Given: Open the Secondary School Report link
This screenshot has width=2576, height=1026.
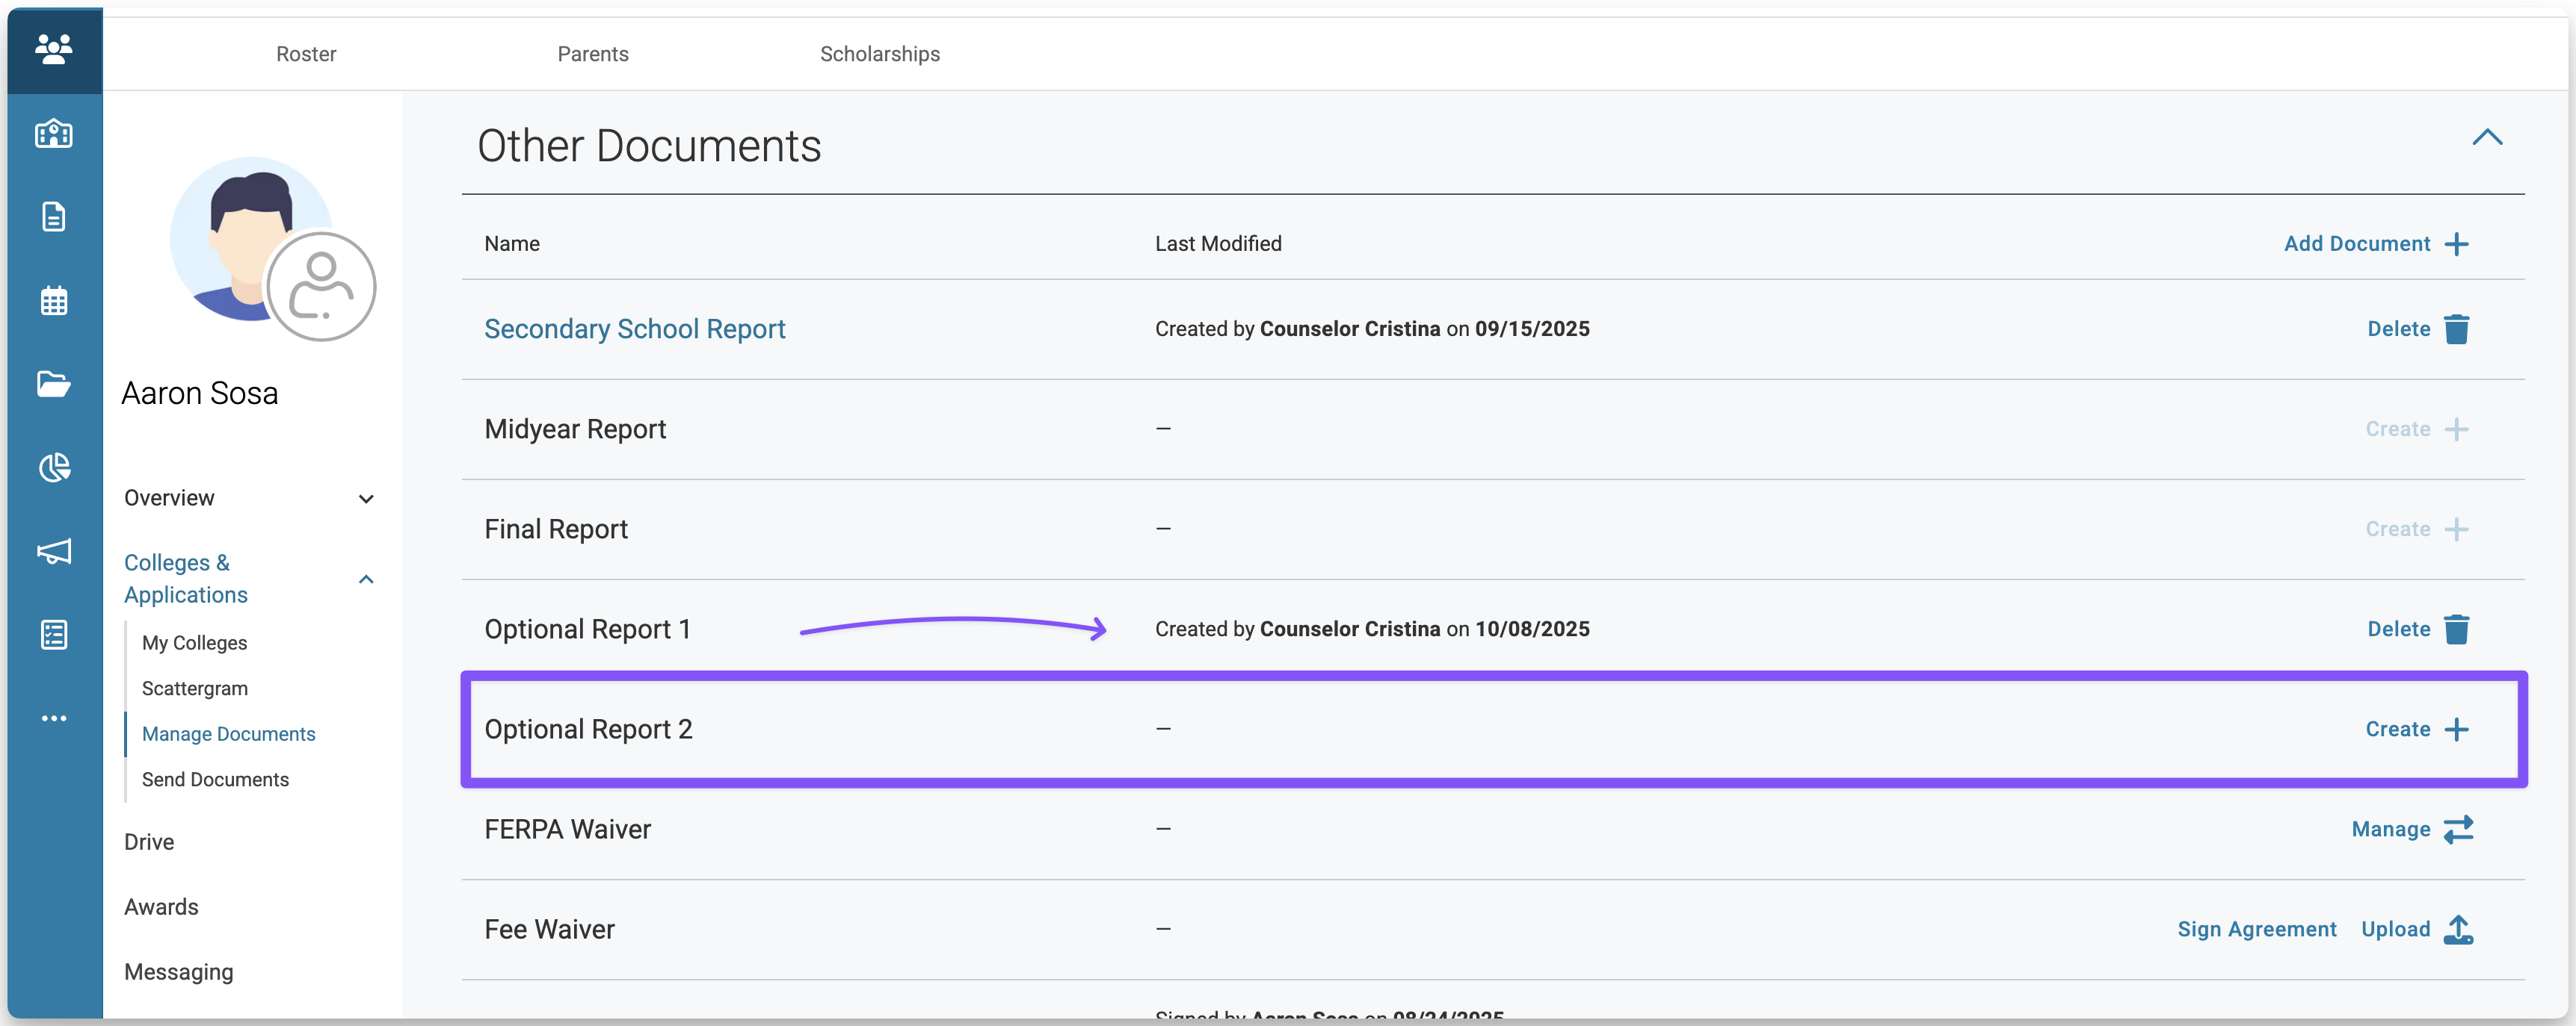Looking at the screenshot, I should (634, 329).
